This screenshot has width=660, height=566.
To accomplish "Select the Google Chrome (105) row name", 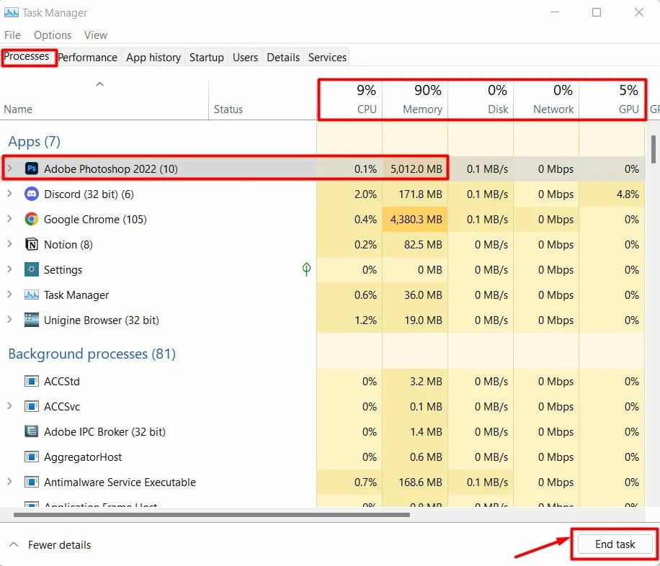I will (x=95, y=219).
